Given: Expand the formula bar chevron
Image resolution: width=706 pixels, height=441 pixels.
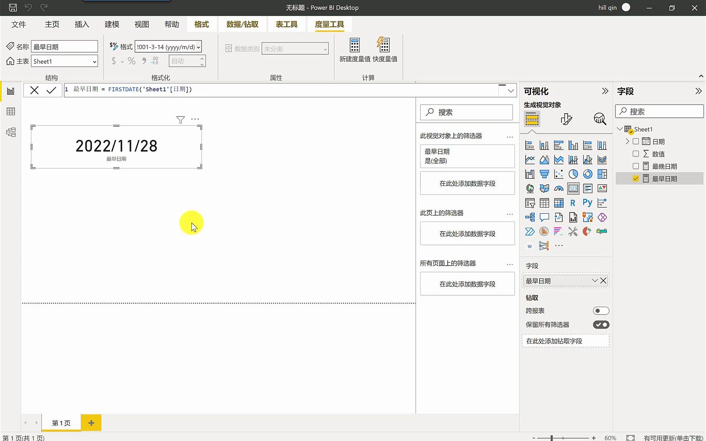Looking at the screenshot, I should tap(511, 91).
